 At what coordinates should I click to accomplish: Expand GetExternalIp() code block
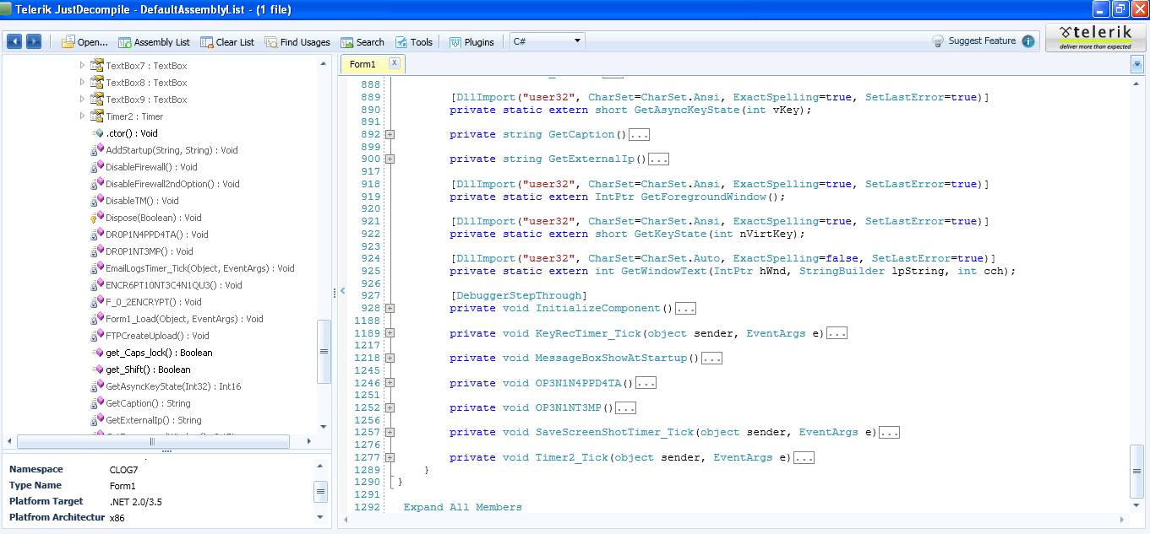(x=390, y=159)
